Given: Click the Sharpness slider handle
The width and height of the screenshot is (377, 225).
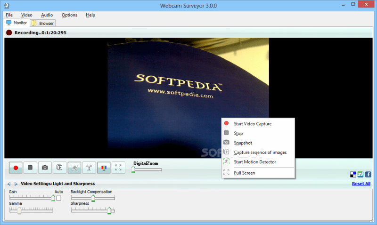Looking at the screenshot, I should [x=109, y=210].
